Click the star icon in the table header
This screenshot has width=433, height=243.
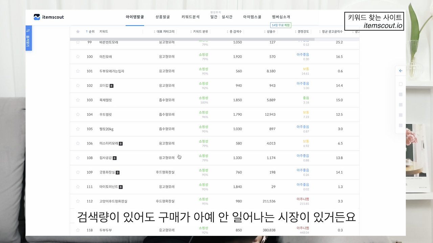(x=78, y=31)
